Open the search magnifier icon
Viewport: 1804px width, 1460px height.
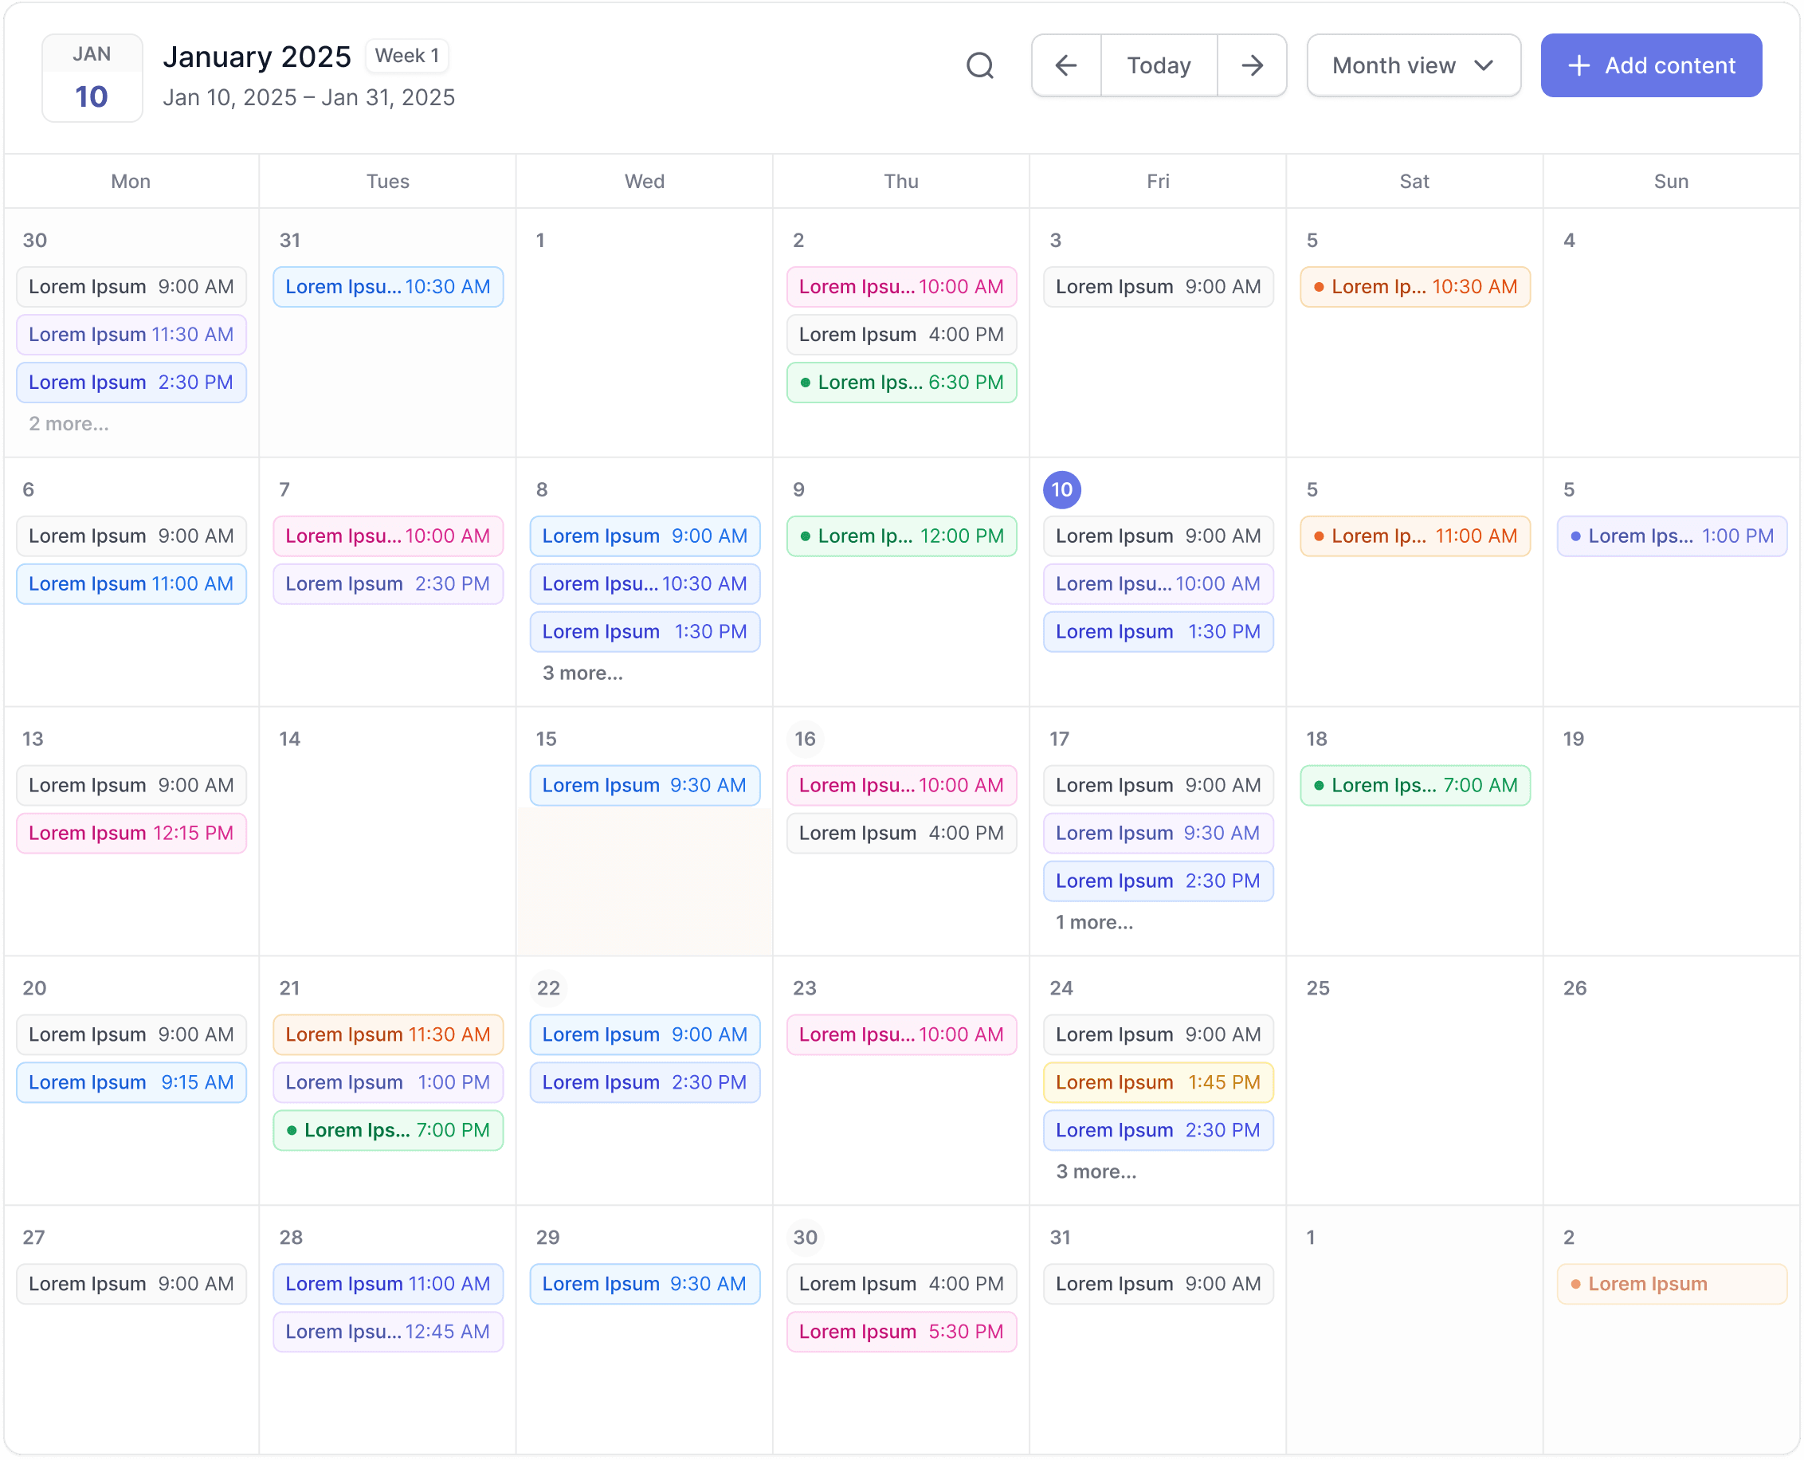[x=981, y=65]
